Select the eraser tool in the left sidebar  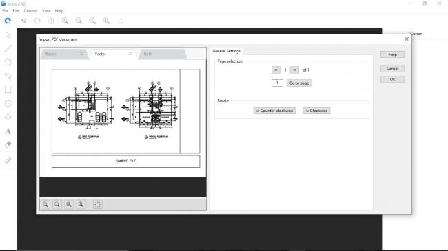coord(8,144)
